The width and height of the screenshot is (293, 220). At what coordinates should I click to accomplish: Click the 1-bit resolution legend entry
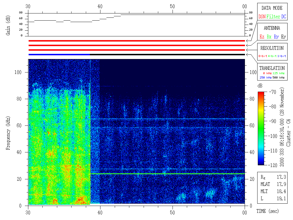282,56
